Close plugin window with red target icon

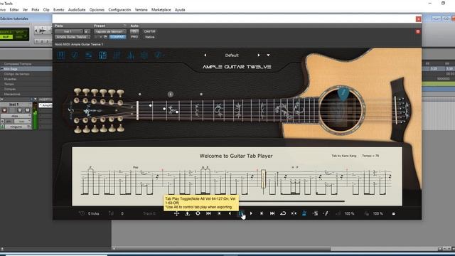click(x=418, y=31)
